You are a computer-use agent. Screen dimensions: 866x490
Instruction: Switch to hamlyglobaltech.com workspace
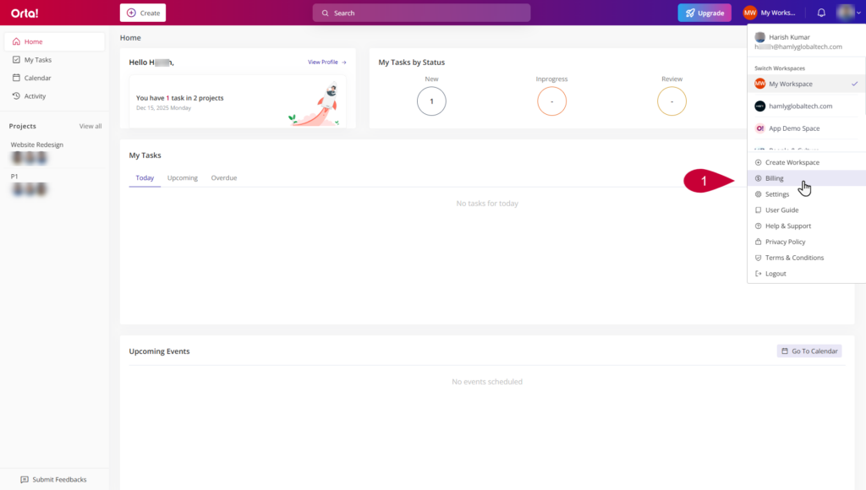pyautogui.click(x=800, y=106)
